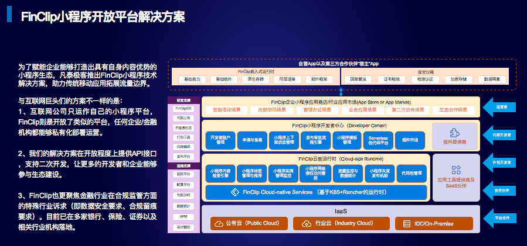Choose 性能分析 in 运维支撑 list
527x246 pixels.
pyautogui.click(x=183, y=195)
